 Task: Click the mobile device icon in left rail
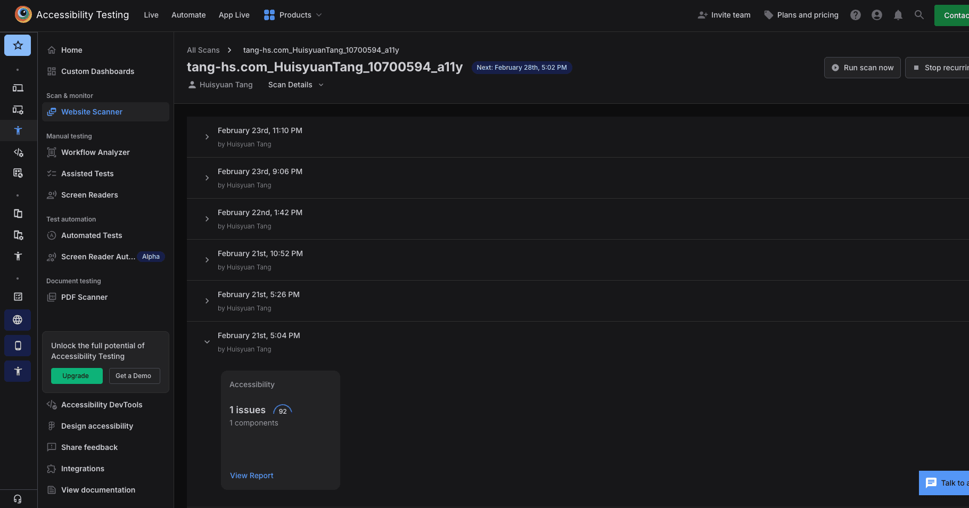pyautogui.click(x=18, y=346)
